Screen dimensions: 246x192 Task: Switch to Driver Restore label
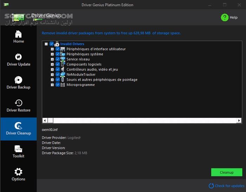pyautogui.click(x=19, y=110)
